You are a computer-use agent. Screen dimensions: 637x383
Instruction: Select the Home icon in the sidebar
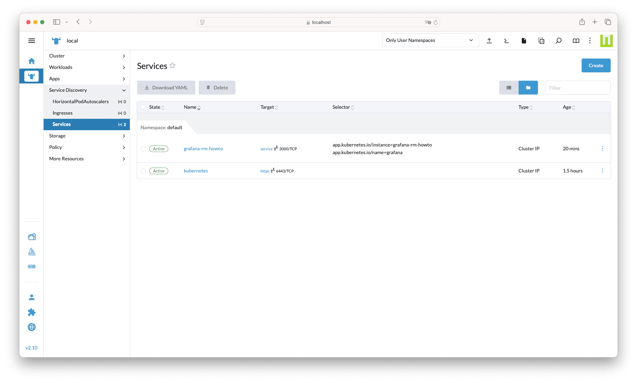point(32,61)
